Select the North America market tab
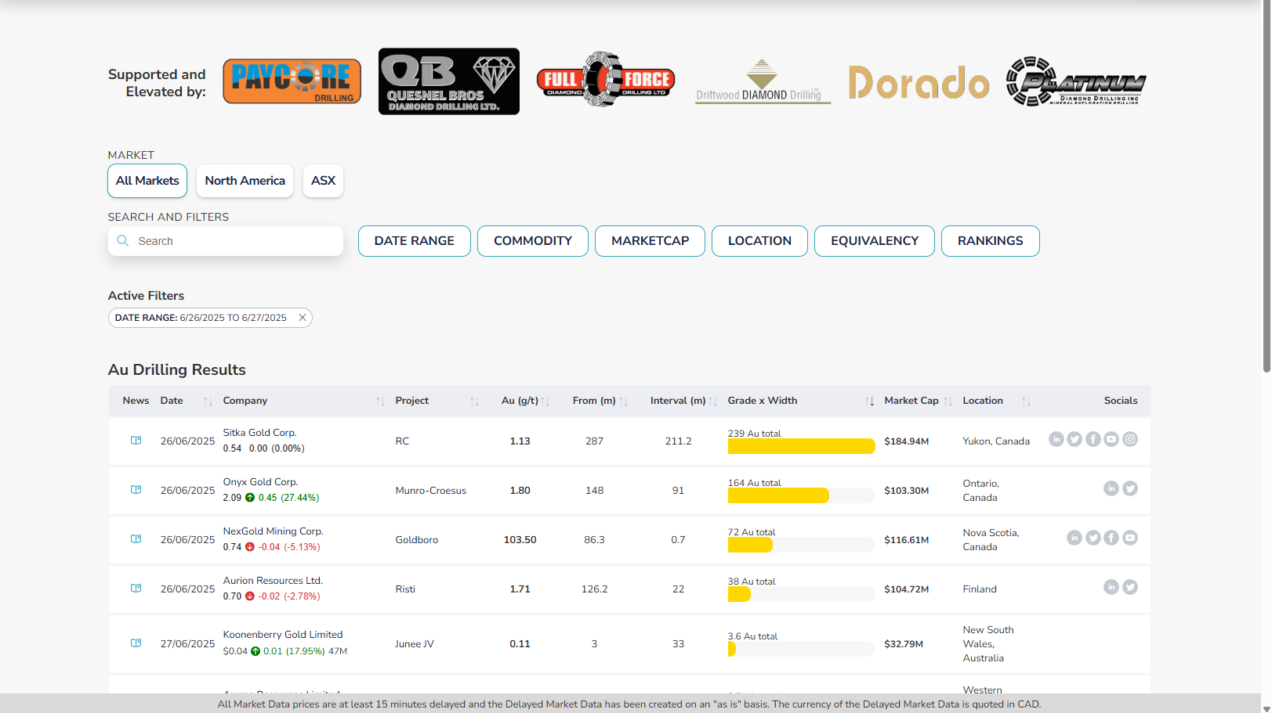The width and height of the screenshot is (1272, 713). tap(245, 181)
